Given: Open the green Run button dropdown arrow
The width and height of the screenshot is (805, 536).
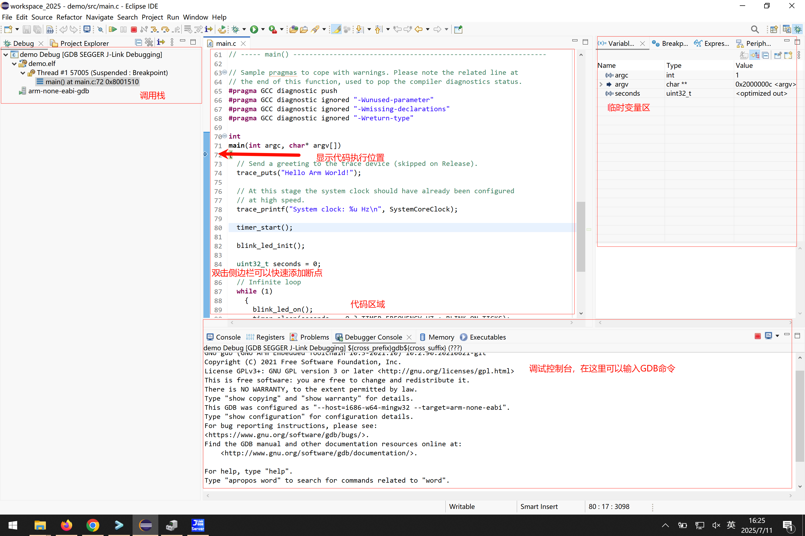Looking at the screenshot, I should (x=263, y=29).
